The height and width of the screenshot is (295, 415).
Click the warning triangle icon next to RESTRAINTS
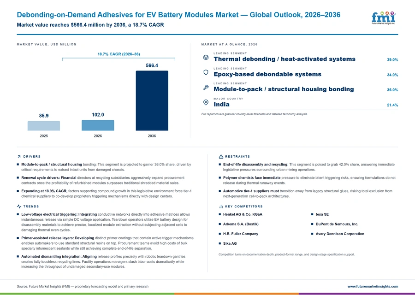tap(221, 157)
